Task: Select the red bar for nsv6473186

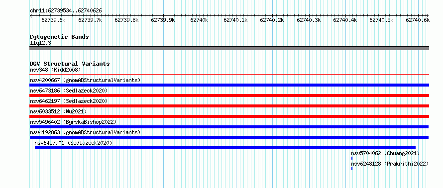Action: pos(229,95)
